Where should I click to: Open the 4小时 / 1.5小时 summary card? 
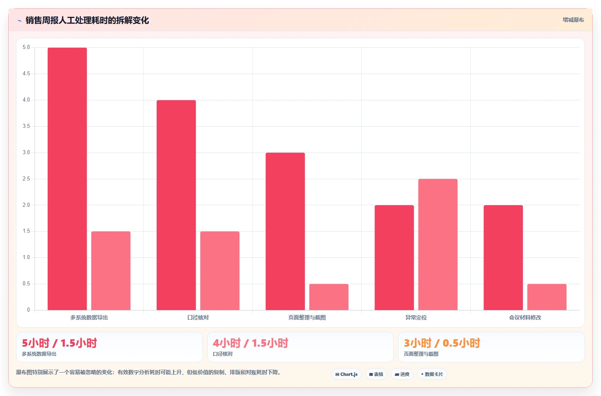(300, 347)
